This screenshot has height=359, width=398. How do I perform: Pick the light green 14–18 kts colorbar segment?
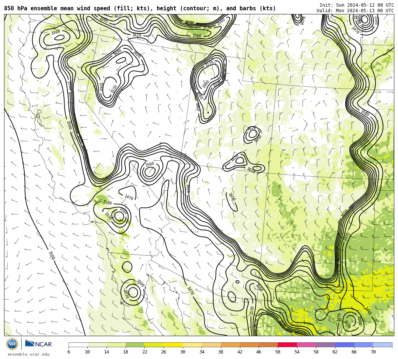click(116, 345)
